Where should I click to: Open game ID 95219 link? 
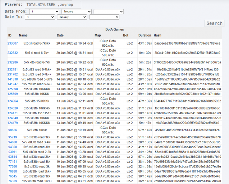[x=13, y=137]
